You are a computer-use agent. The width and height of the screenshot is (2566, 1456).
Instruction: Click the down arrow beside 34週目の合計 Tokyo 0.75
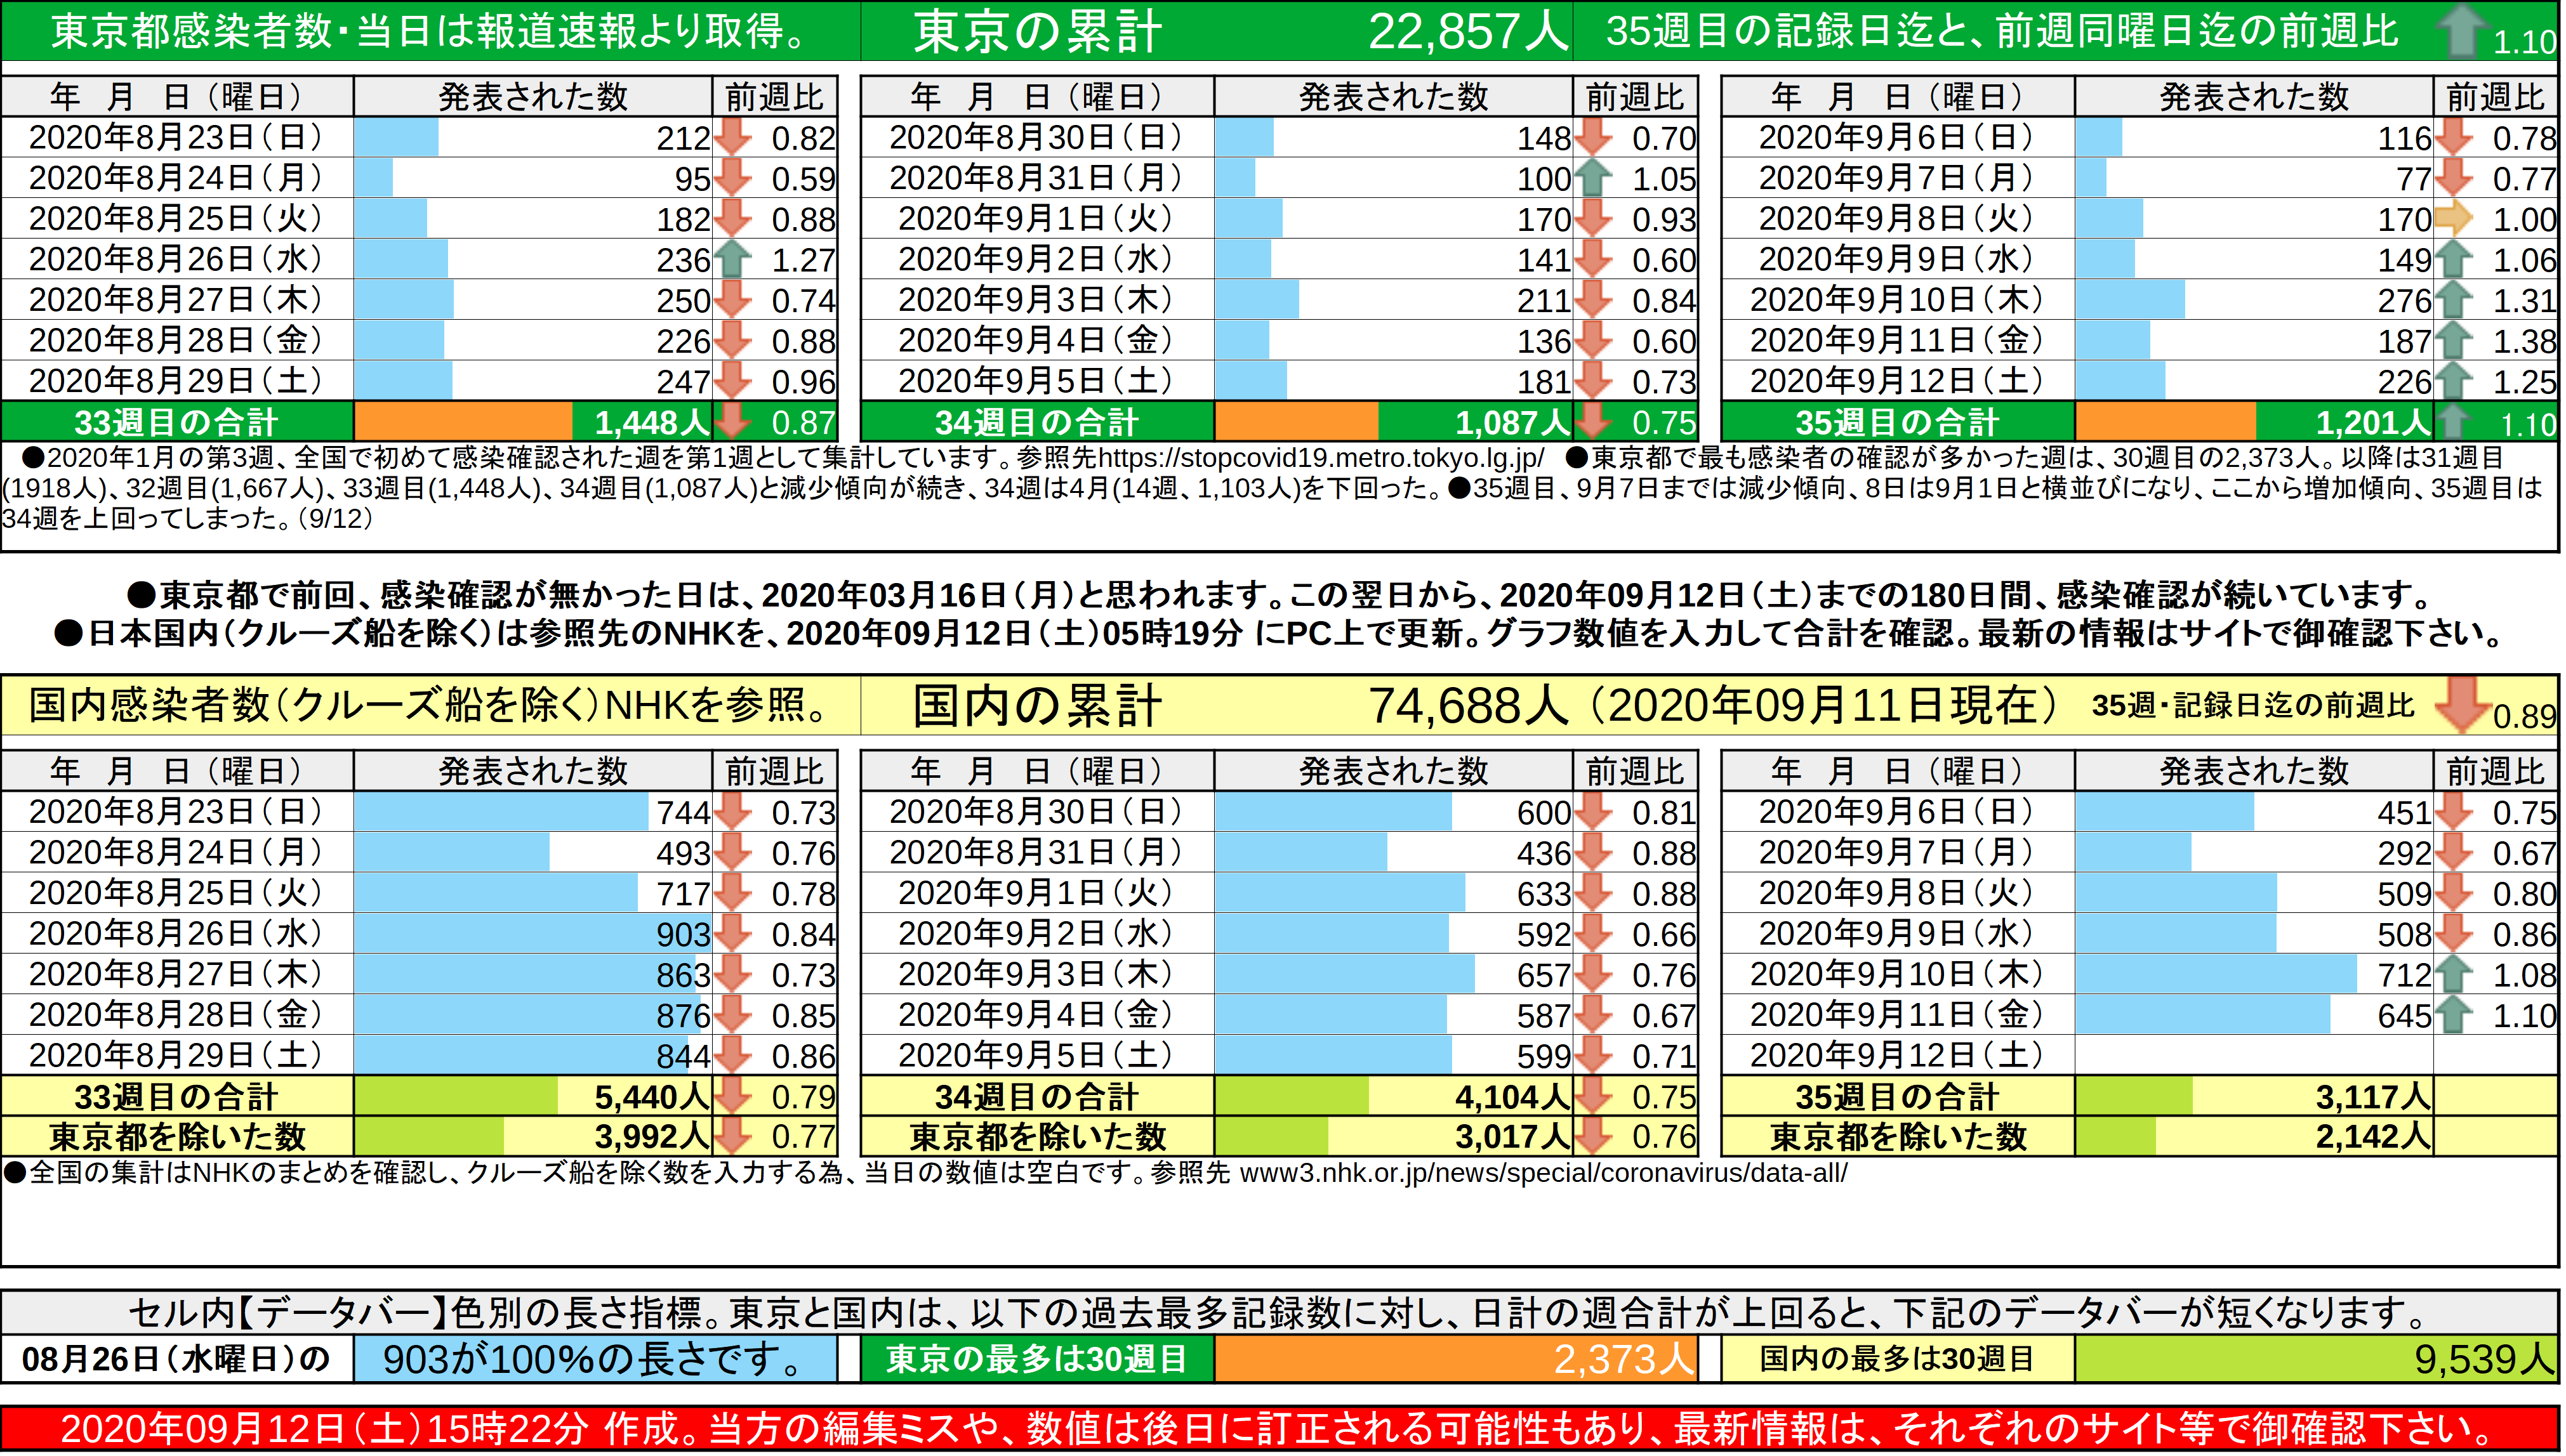pyautogui.click(x=1592, y=423)
